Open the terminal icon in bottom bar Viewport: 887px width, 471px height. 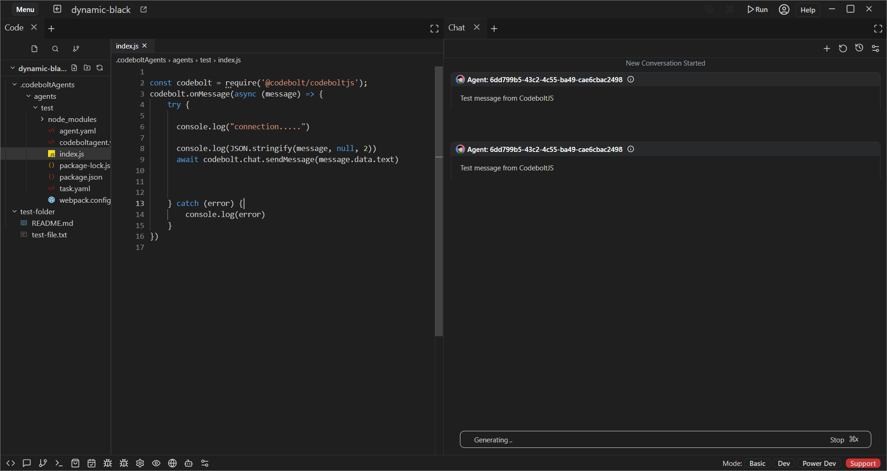tap(59, 463)
